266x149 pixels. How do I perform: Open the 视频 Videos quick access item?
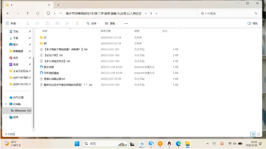tap(16, 64)
